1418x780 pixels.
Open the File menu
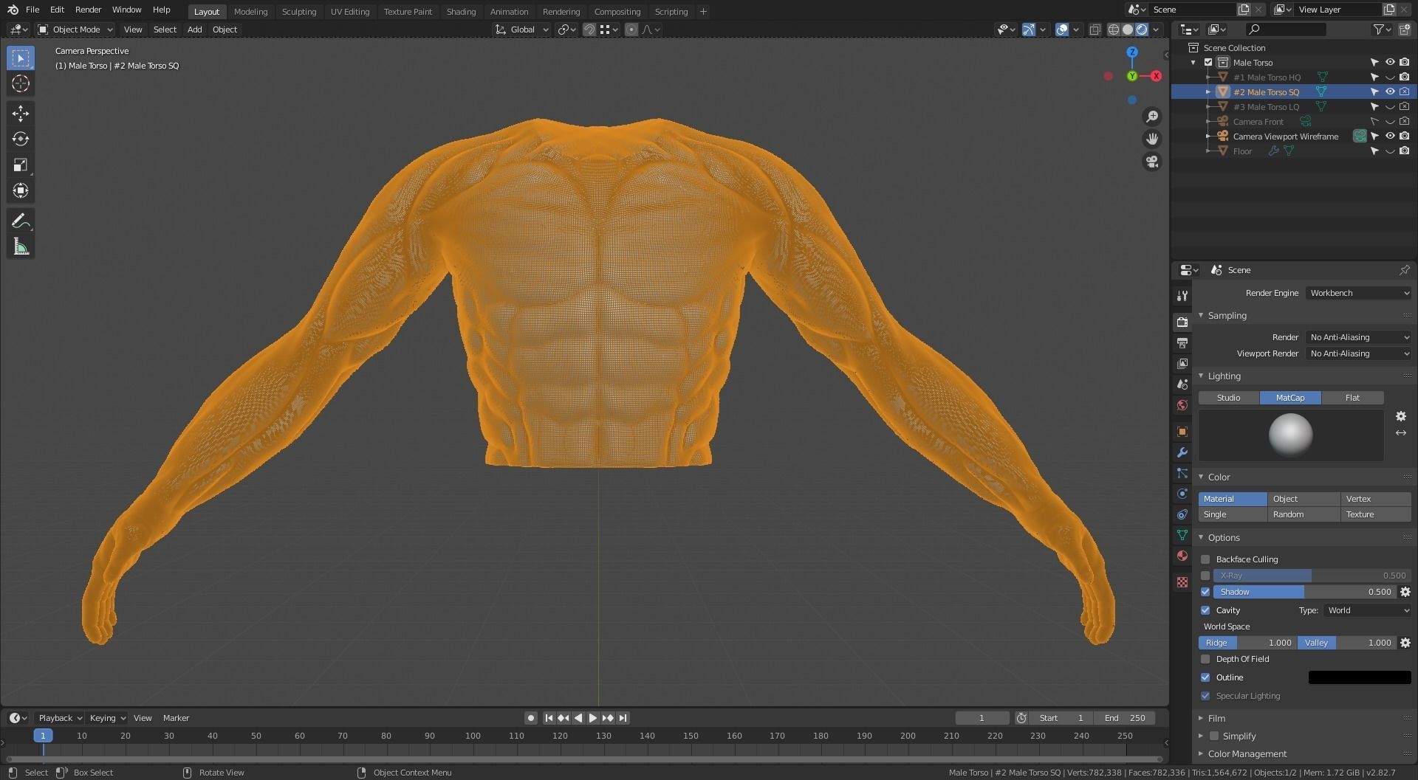[x=32, y=10]
